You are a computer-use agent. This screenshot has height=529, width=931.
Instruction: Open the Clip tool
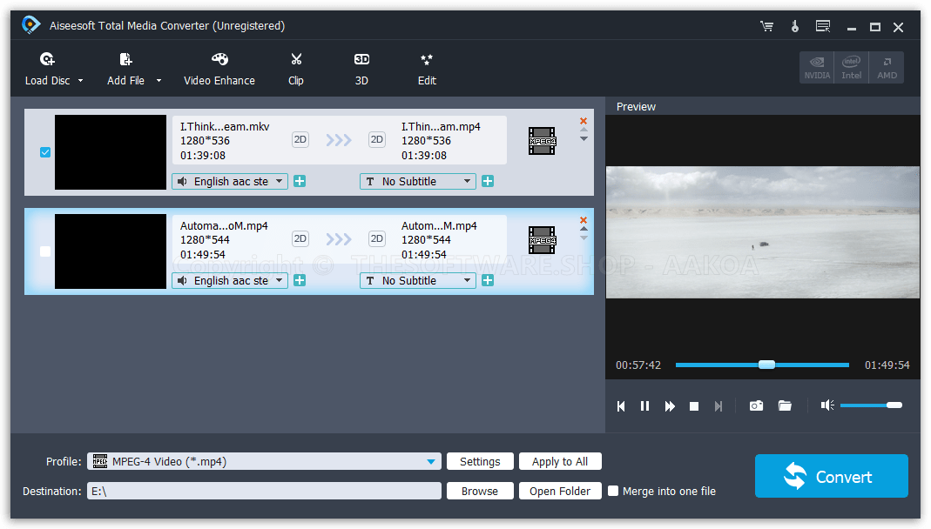click(x=296, y=70)
